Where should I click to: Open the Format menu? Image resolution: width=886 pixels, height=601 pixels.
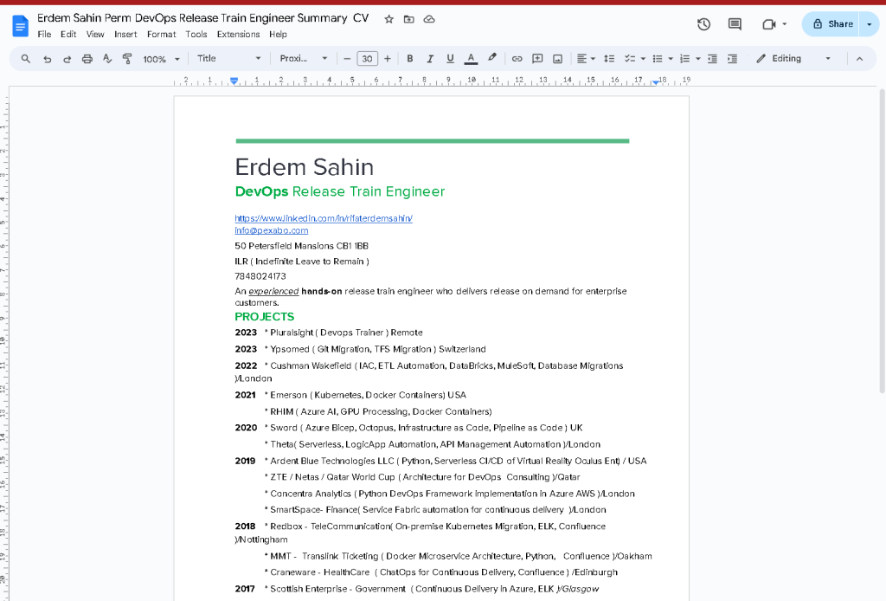click(x=161, y=35)
